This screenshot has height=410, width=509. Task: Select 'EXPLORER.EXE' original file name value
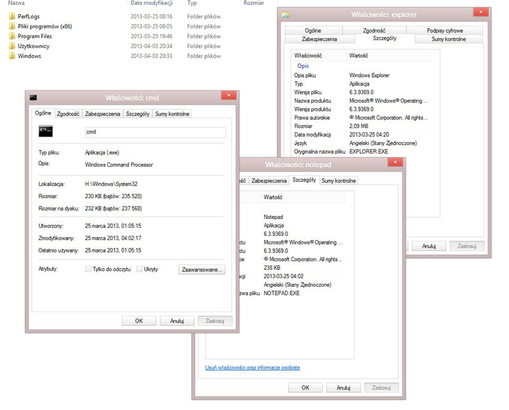[x=369, y=151]
